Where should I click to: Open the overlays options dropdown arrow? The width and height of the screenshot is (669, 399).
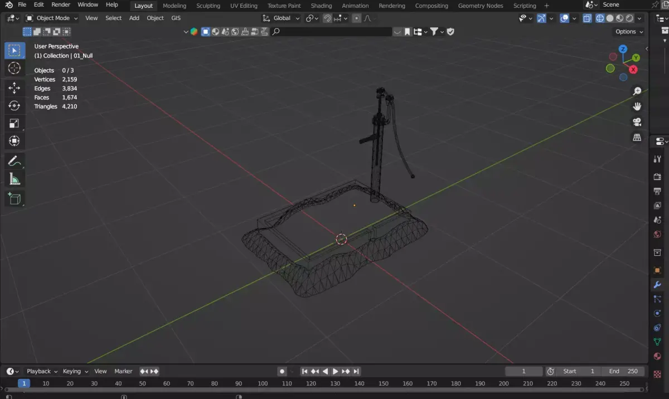tap(575, 18)
